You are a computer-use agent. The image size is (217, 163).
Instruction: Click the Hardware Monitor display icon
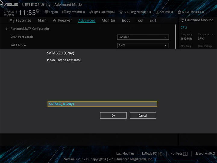(182, 20)
